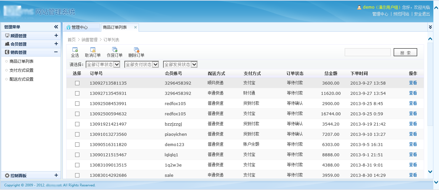Tick checkbox for order 13090516311820
Viewport: 439px width, 190px height.
pos(77,144)
